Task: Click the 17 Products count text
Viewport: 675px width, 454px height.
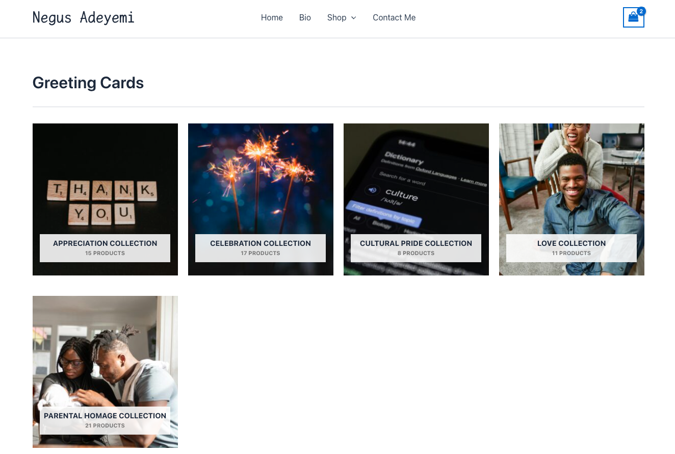Action: (x=261, y=253)
